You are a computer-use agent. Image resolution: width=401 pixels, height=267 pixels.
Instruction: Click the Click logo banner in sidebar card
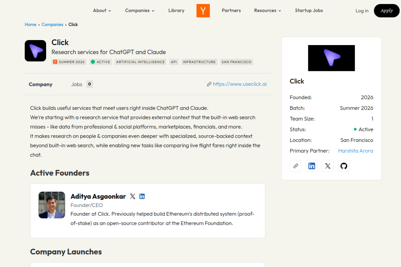tap(331, 58)
